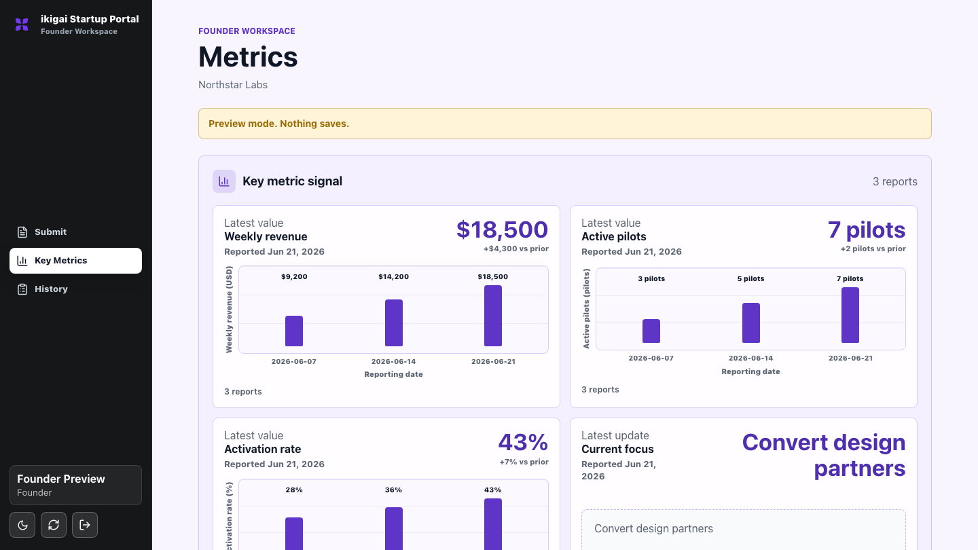
Task: Click the Key metric signal chart icon
Action: (x=224, y=181)
